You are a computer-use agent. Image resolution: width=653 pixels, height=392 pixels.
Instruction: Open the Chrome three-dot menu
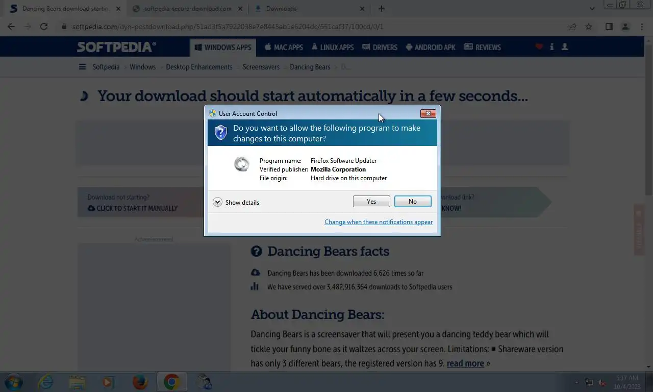coord(642,27)
